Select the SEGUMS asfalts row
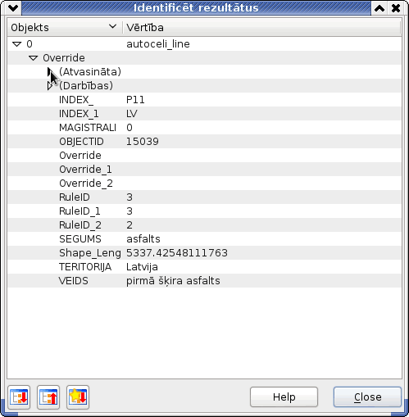Screen dimensions: 409x417 click(x=205, y=239)
